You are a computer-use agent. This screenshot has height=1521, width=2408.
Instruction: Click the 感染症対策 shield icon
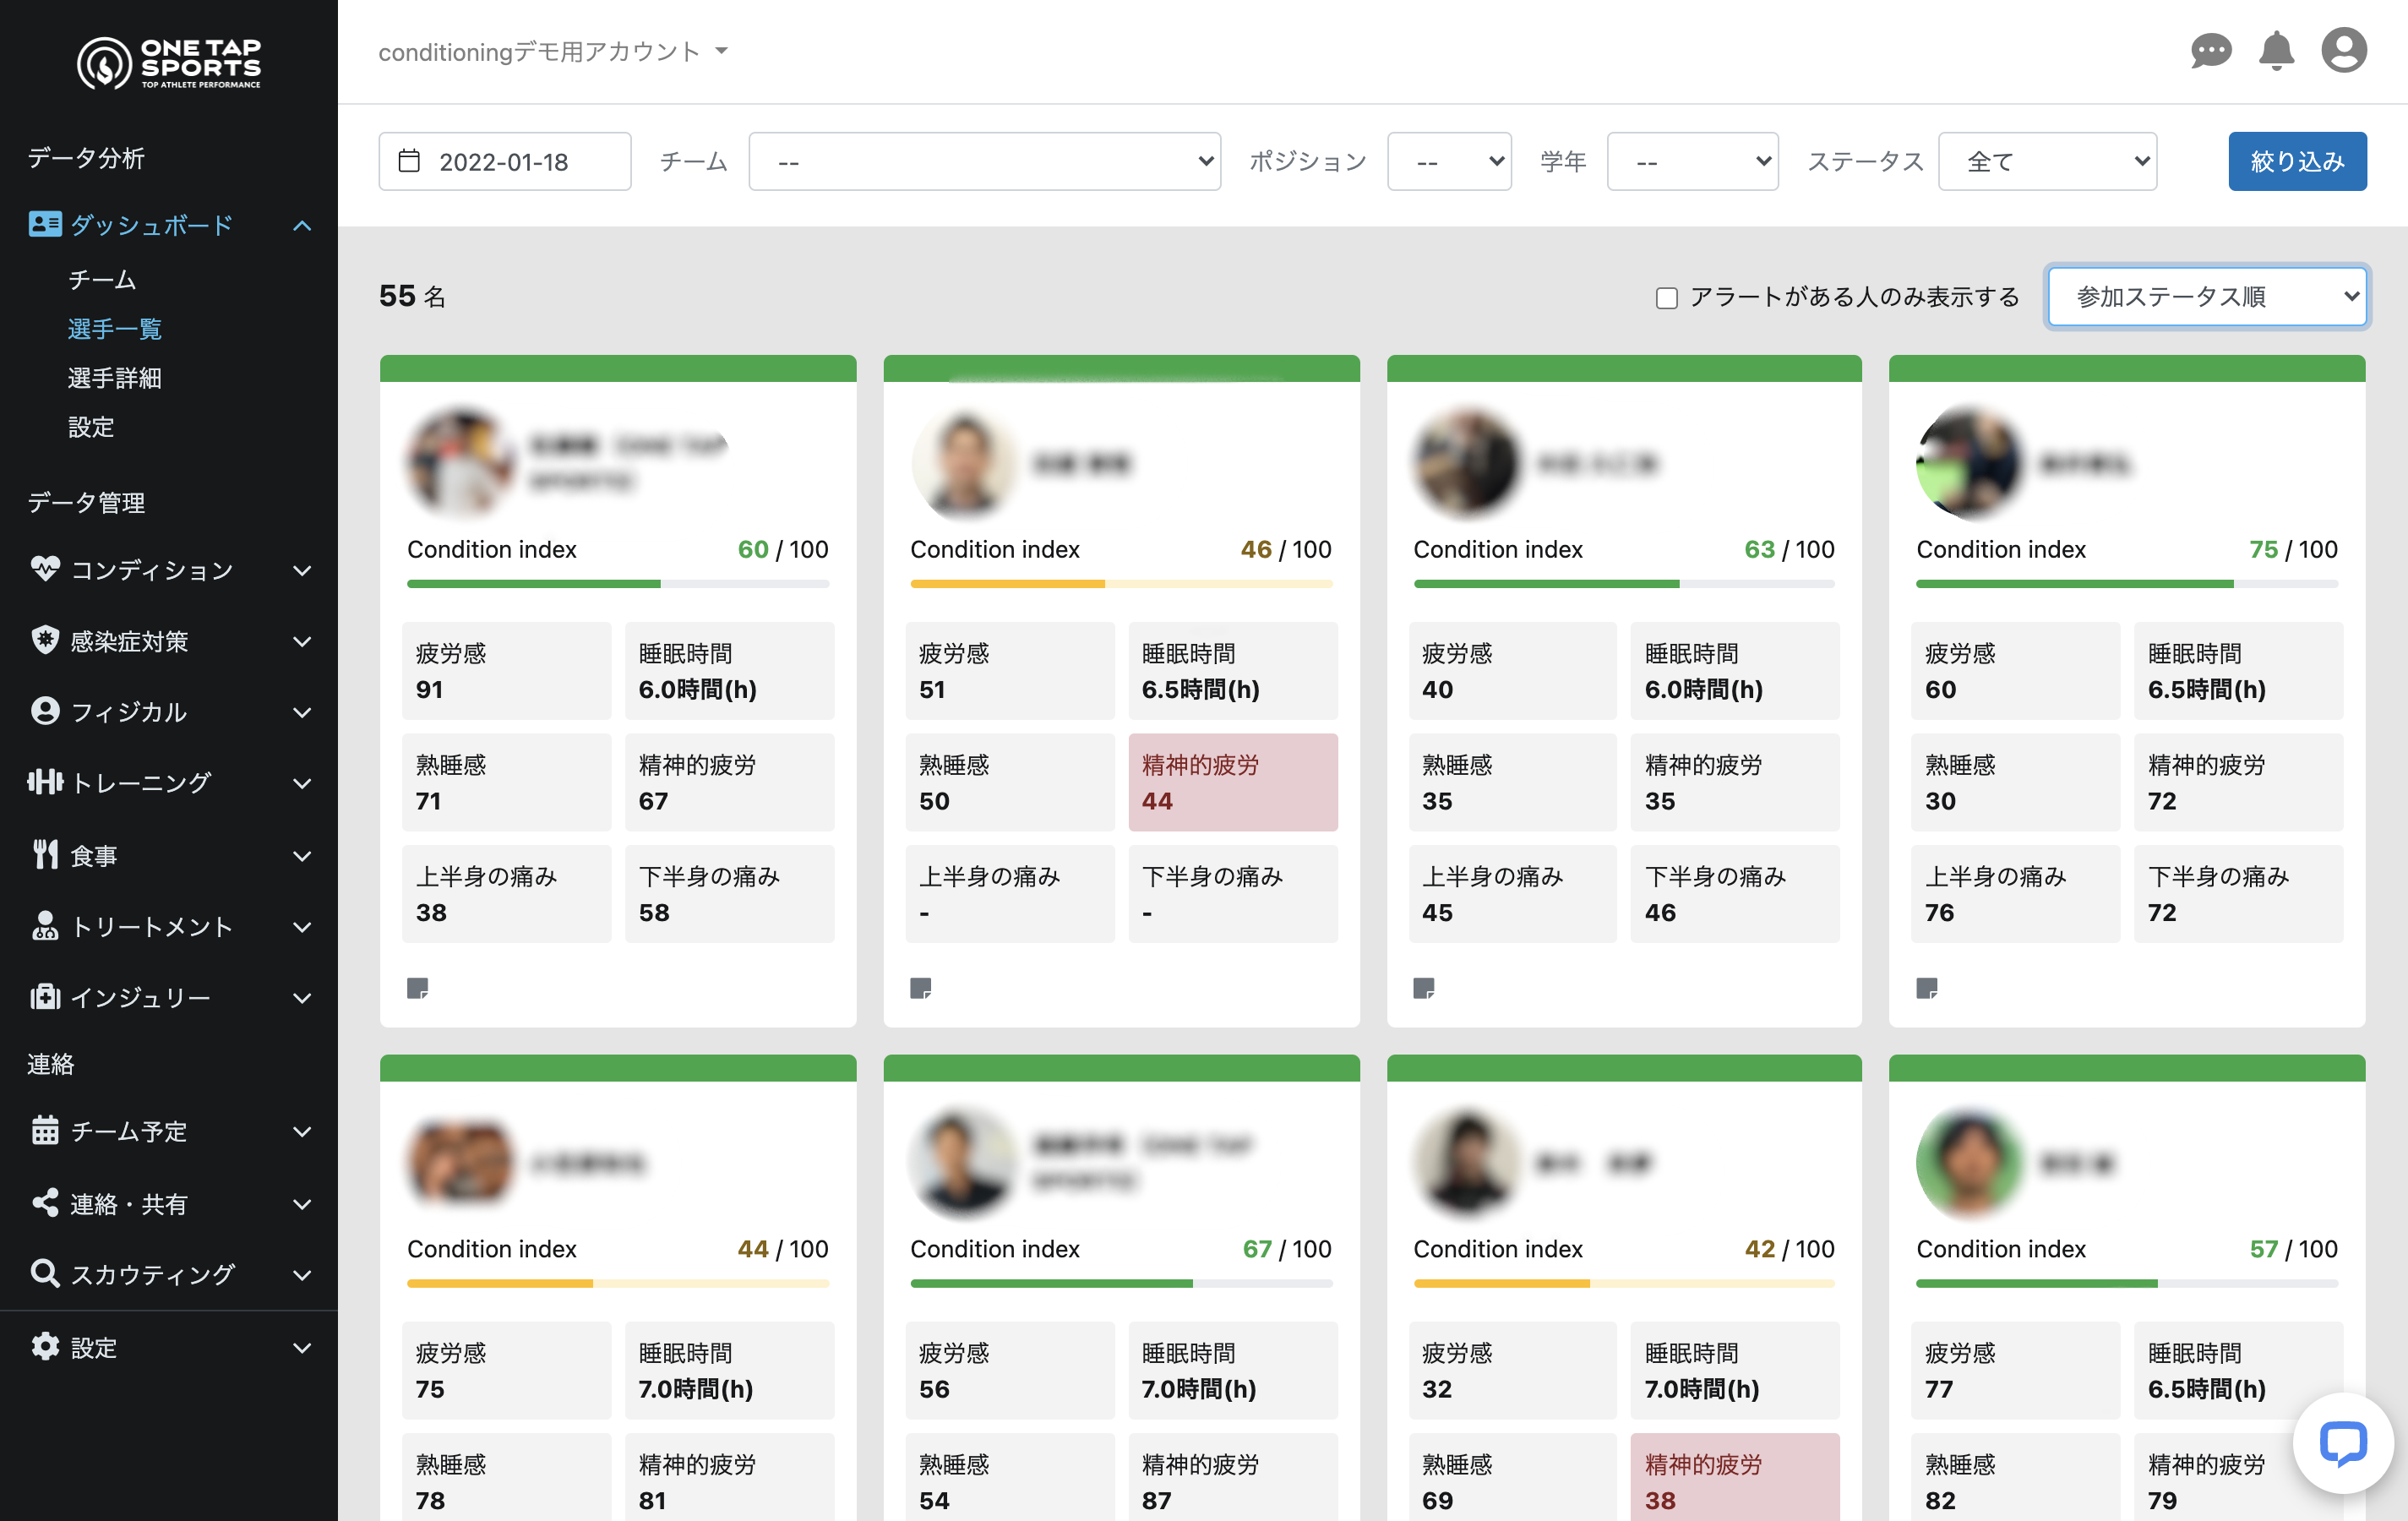pyautogui.click(x=45, y=640)
